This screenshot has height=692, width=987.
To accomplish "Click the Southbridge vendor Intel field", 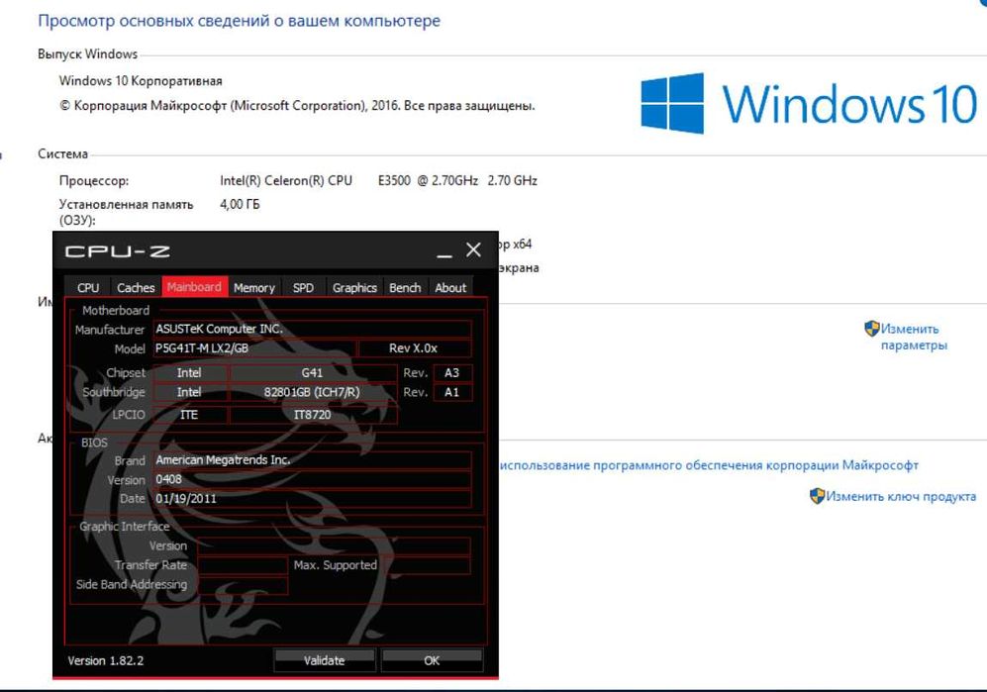I will point(189,392).
